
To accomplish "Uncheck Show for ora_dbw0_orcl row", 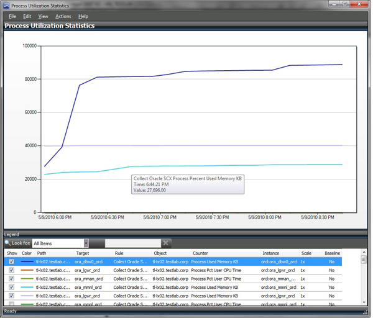I will click(x=11, y=262).
